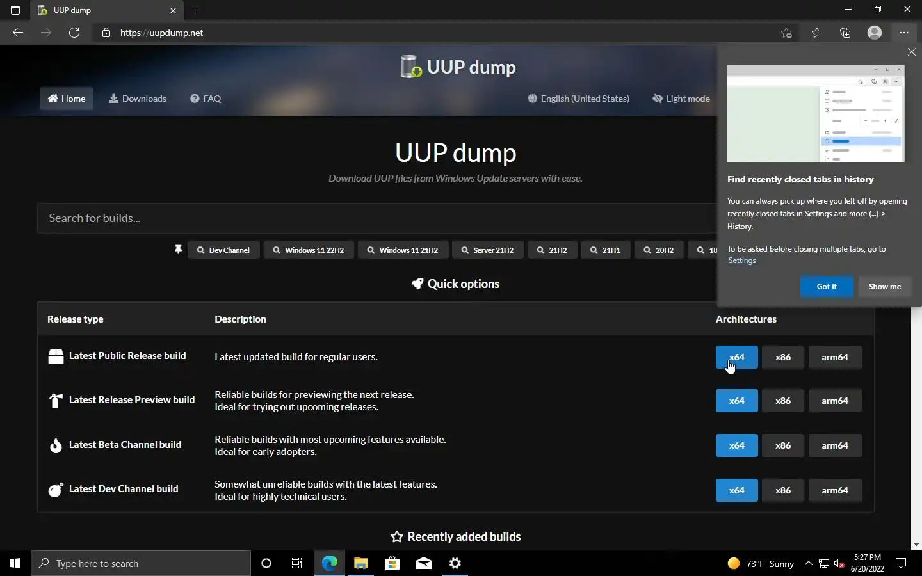922x576 pixels.
Task: Choose x64 for Latest Beta Channel build
Action: 736,445
